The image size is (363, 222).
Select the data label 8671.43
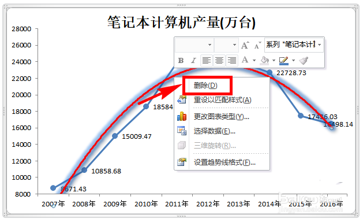[x=73, y=189]
